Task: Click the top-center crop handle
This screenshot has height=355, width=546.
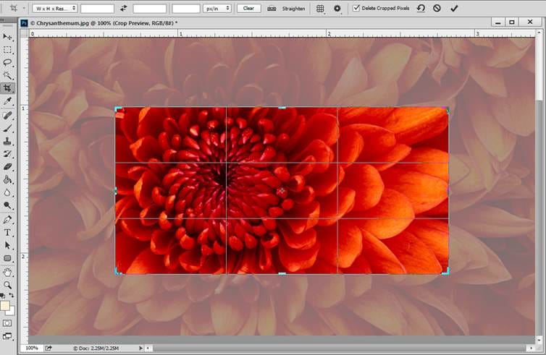Action: 282,108
